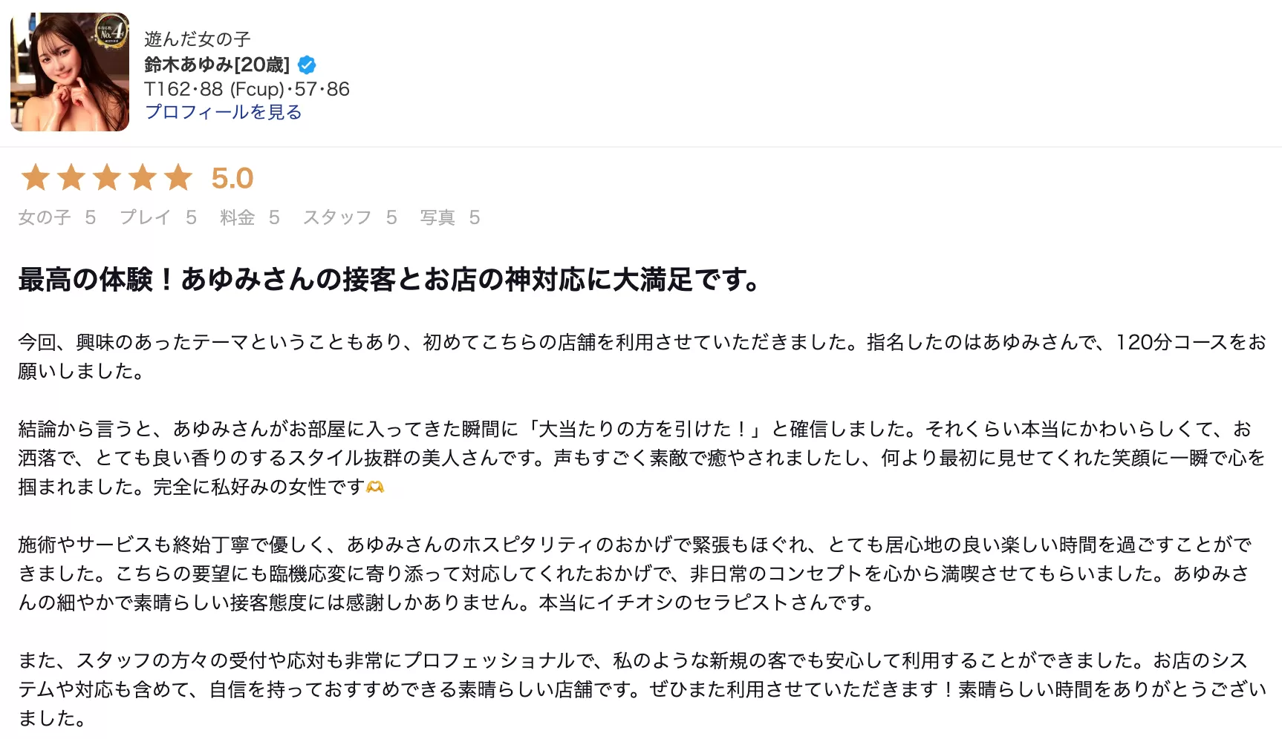
Task: Click the 女の子 5 rating label
Action: [x=57, y=217]
